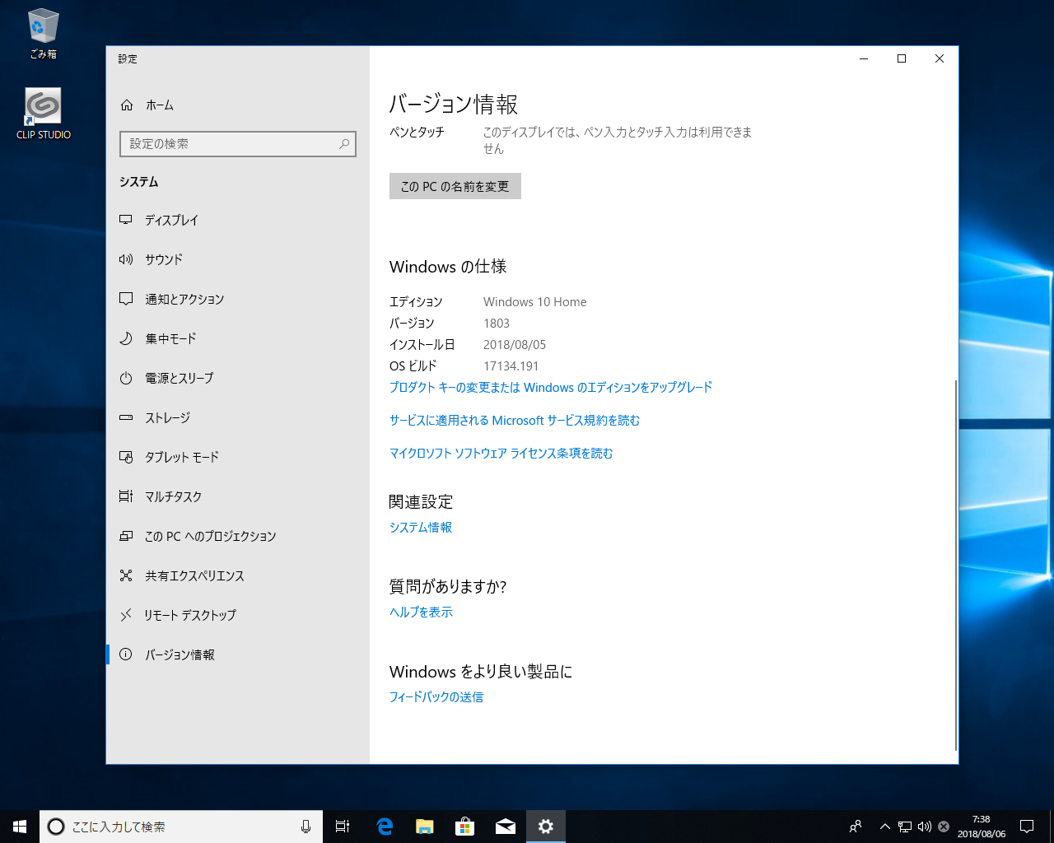Select Remote Desktop in the sidebar
The height and width of the screenshot is (843, 1054).
189,615
